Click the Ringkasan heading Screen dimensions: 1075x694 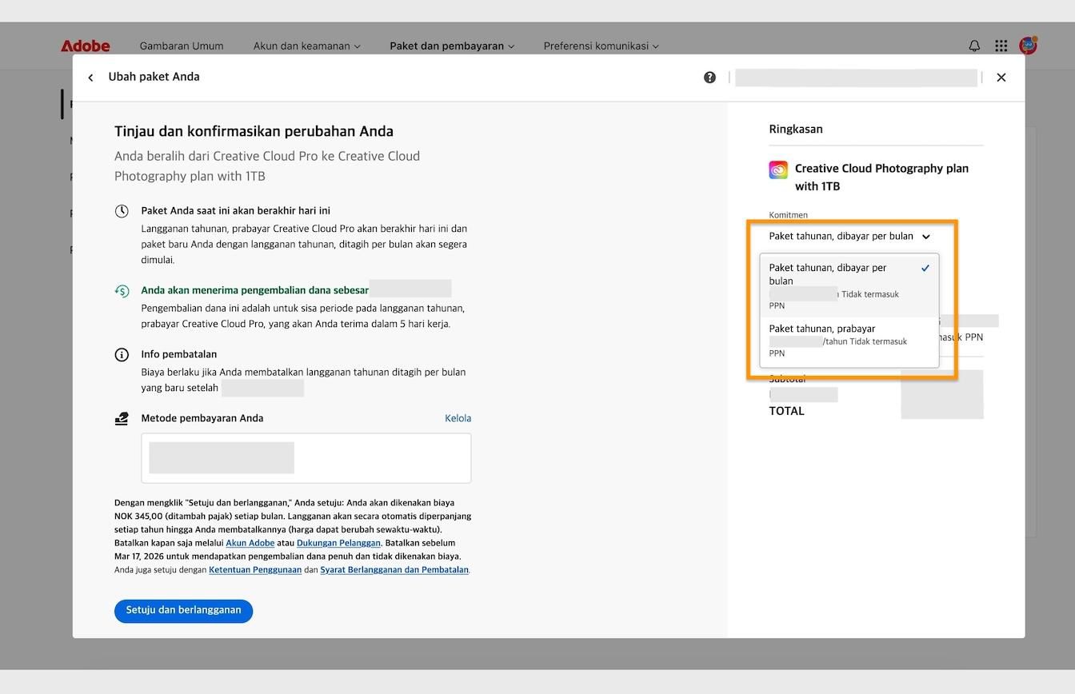[x=796, y=129]
